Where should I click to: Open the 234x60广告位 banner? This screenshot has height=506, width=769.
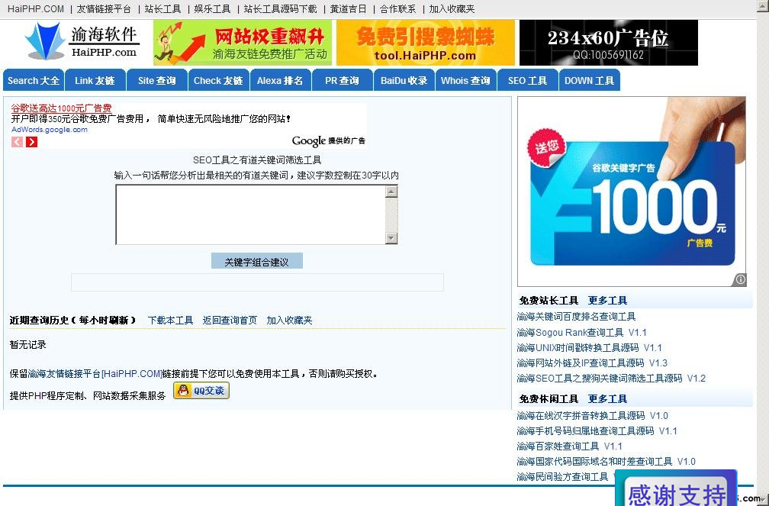(609, 43)
